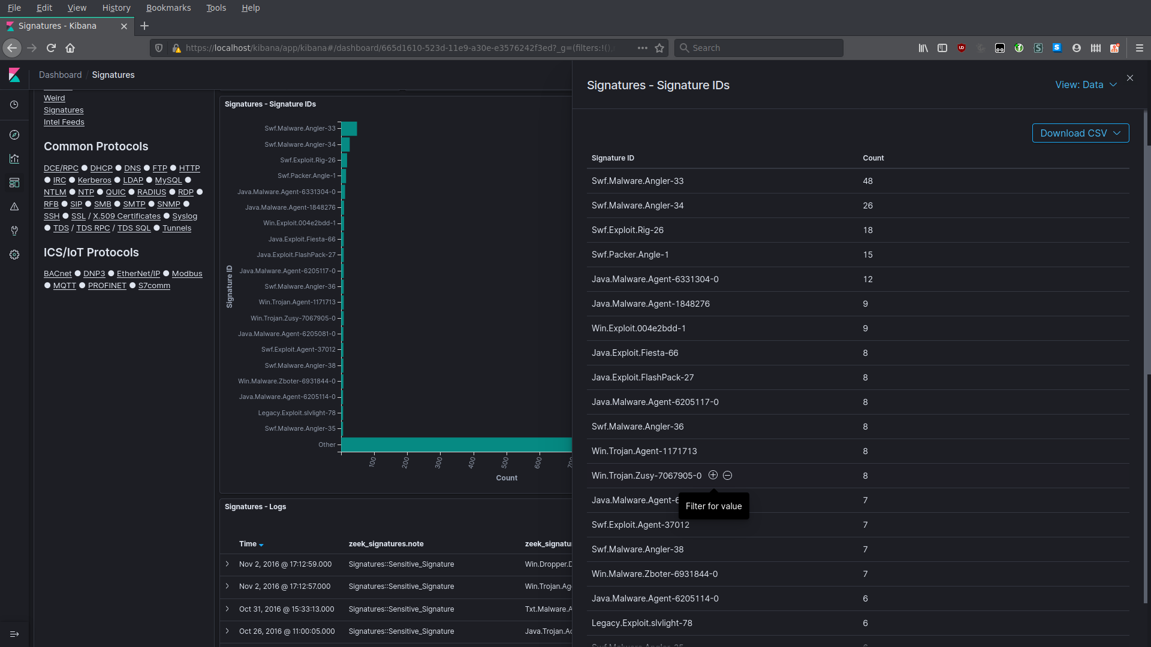Click the filter for value icon
1151x647 pixels.
click(x=712, y=476)
